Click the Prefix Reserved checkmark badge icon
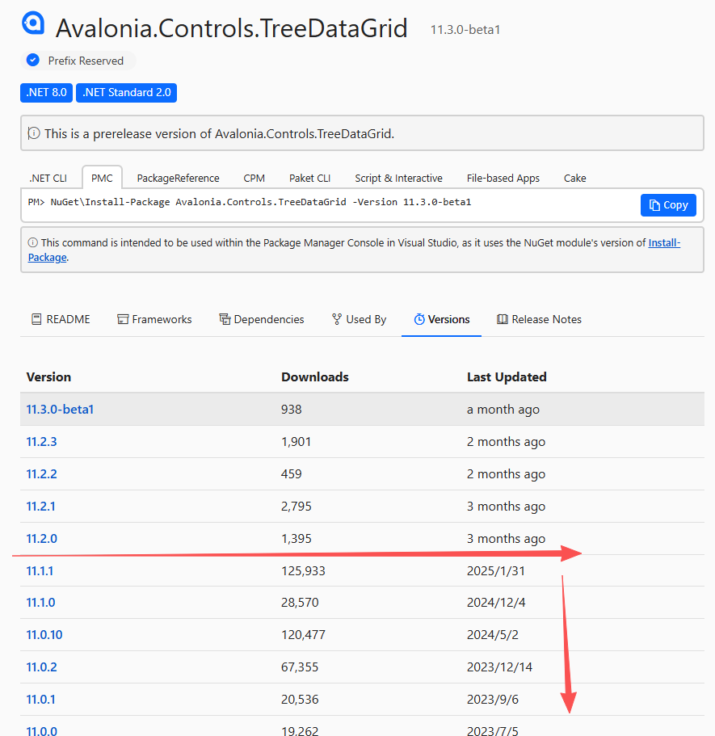The width and height of the screenshot is (715, 736). tap(33, 61)
